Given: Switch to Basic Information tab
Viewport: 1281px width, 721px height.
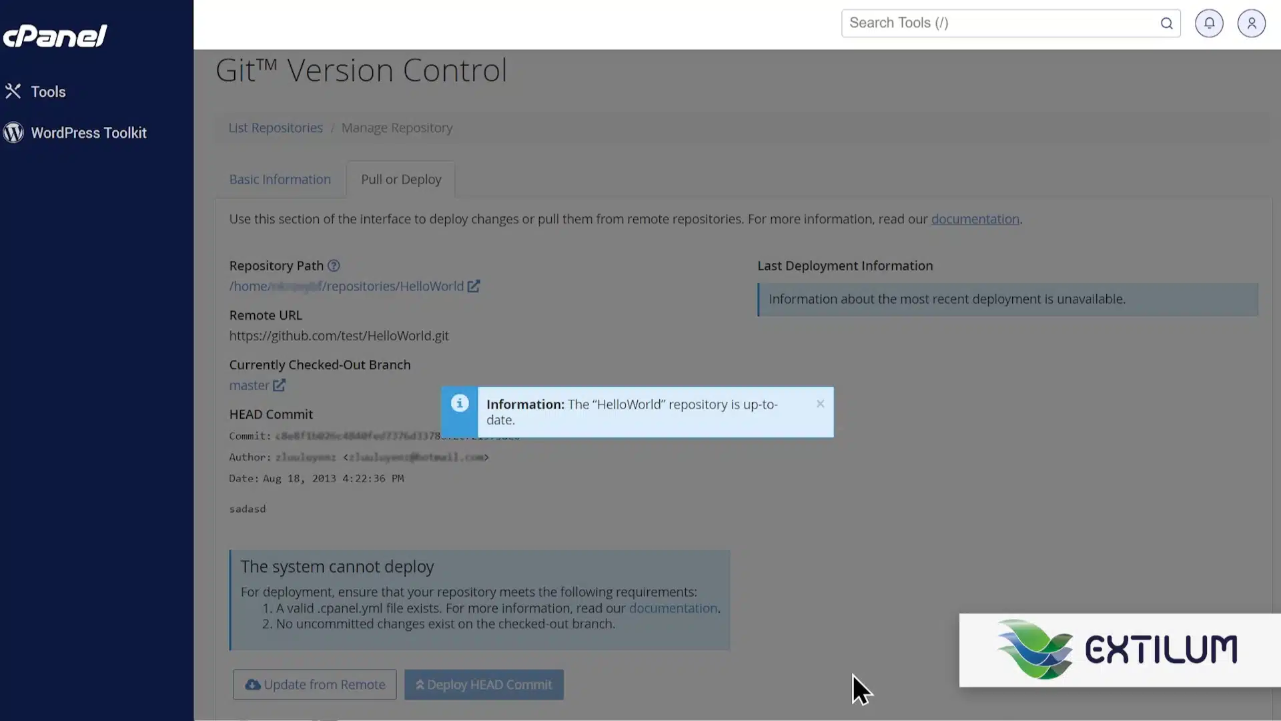Looking at the screenshot, I should pos(280,180).
